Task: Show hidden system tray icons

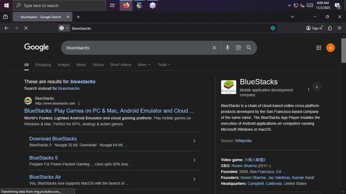Action: (x=289, y=5)
